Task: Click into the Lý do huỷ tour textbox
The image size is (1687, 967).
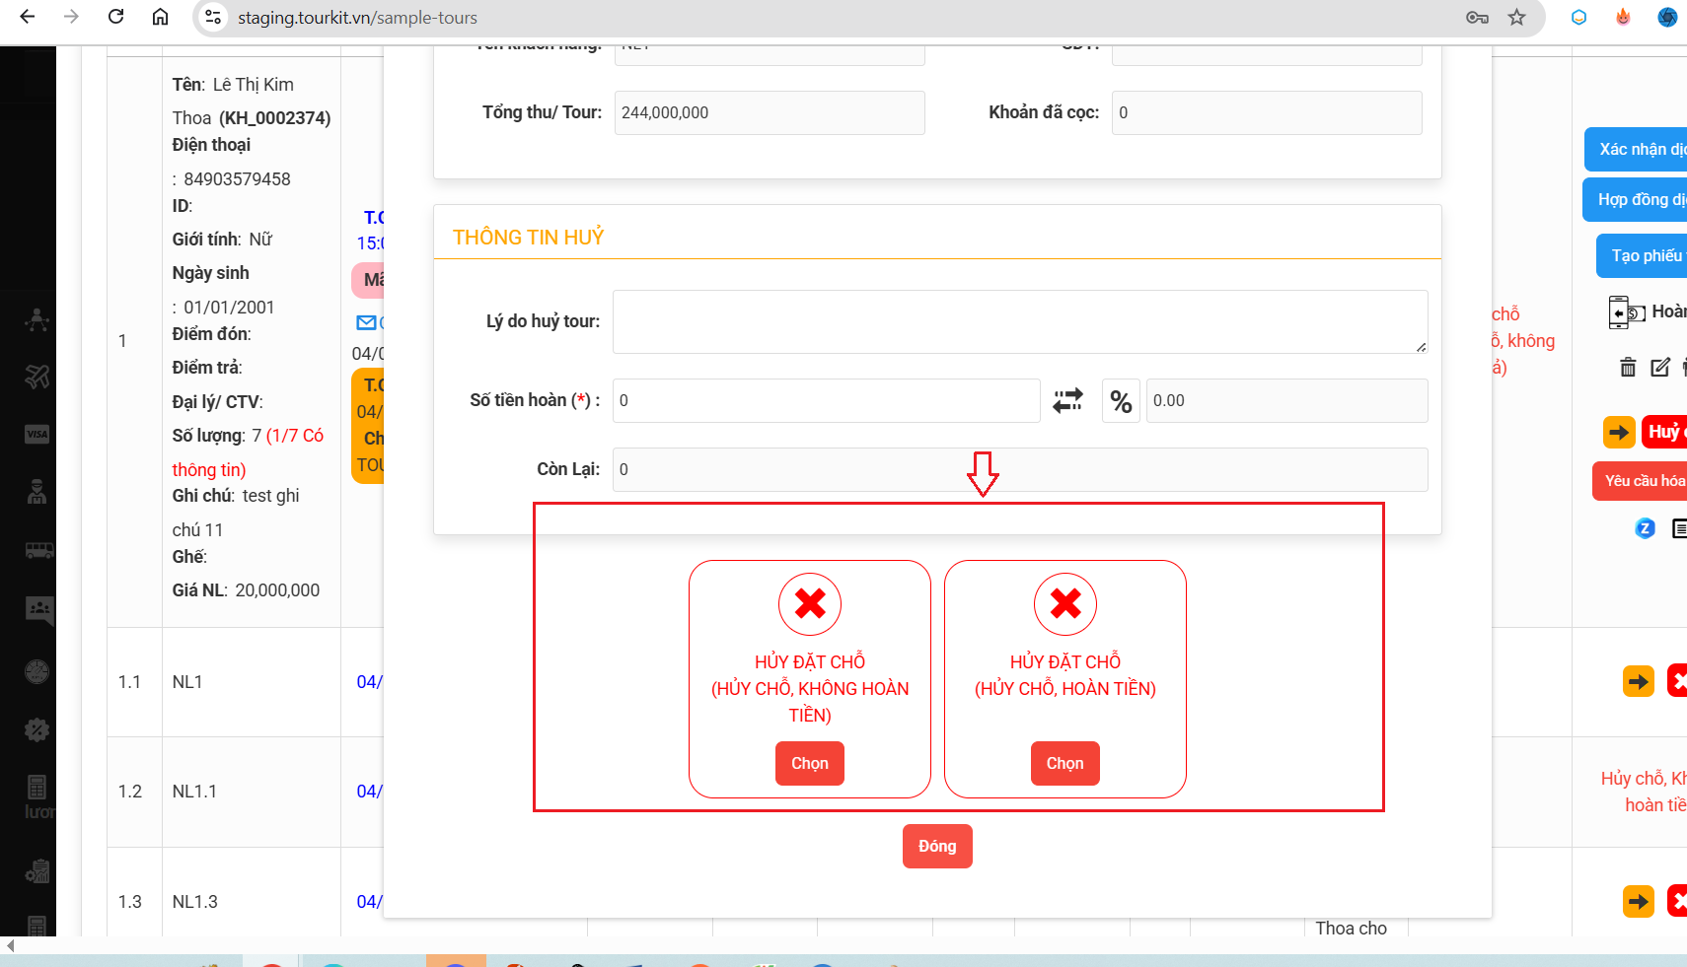Action: point(1019,321)
